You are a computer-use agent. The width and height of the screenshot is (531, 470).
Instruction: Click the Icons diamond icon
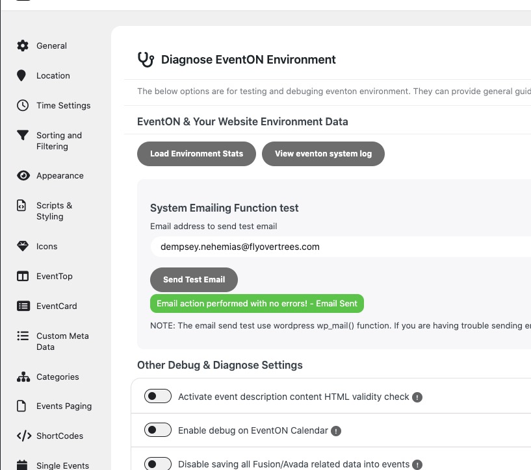tap(23, 246)
